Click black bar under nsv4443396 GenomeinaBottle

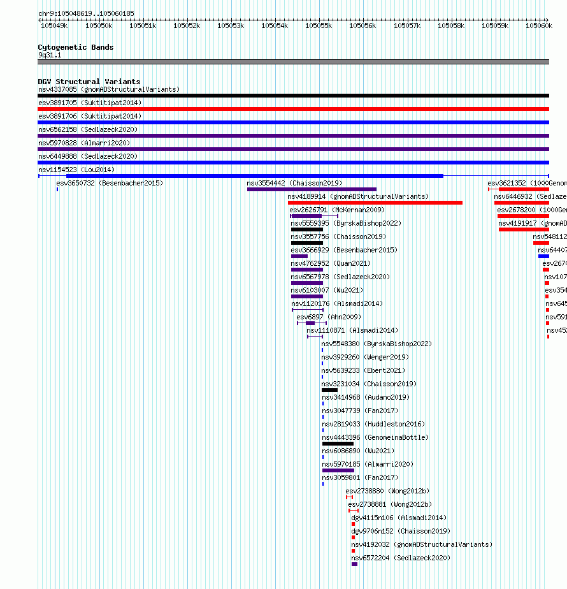coord(338,444)
